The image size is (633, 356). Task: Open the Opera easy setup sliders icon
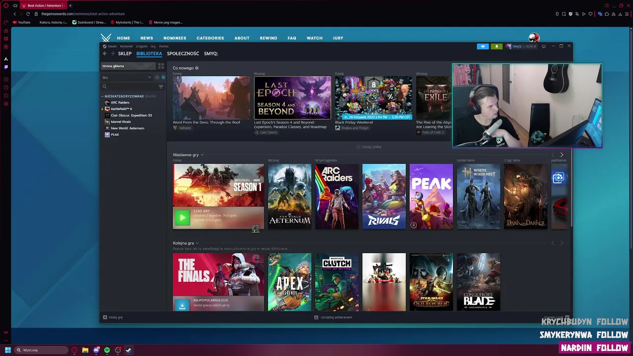click(x=628, y=14)
